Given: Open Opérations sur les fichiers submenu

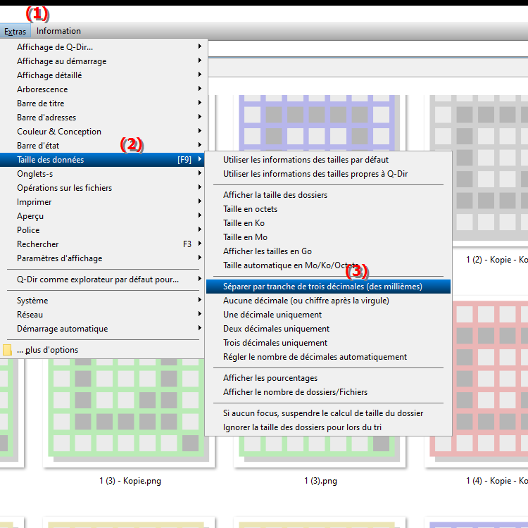Looking at the screenshot, I should (x=102, y=188).
